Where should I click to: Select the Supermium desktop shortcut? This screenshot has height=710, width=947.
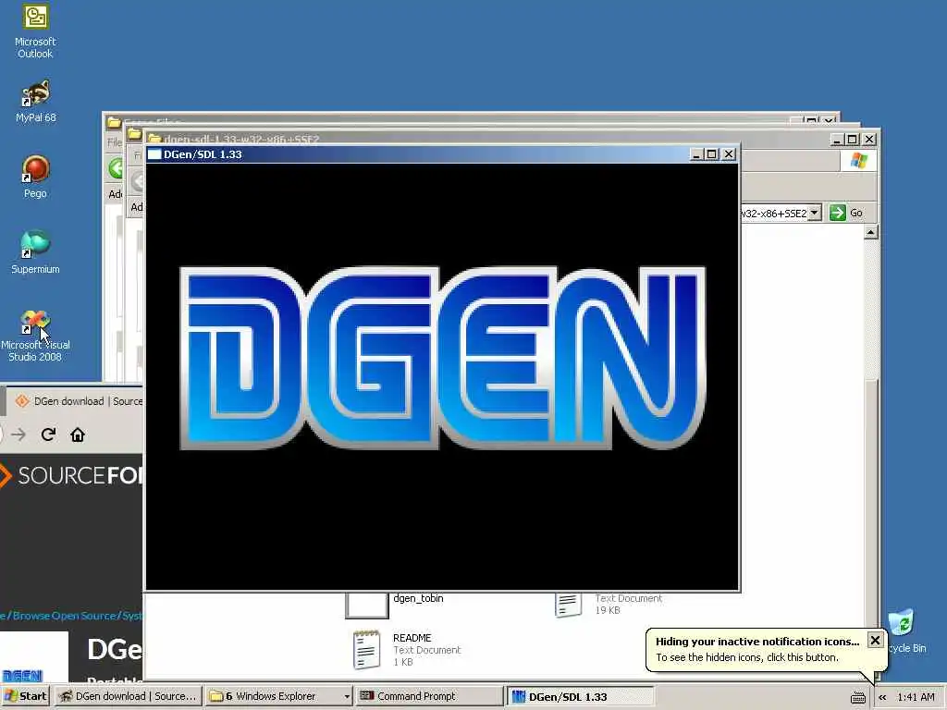(35, 252)
